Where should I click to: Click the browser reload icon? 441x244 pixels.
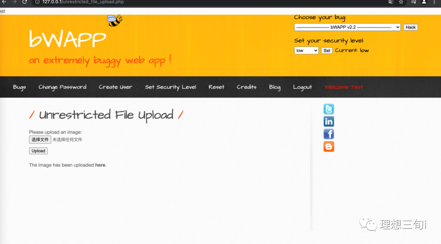coord(24,2)
